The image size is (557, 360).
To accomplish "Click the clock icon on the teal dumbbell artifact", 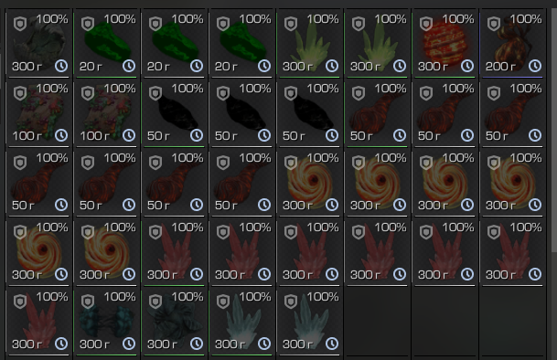I will click(x=129, y=344).
